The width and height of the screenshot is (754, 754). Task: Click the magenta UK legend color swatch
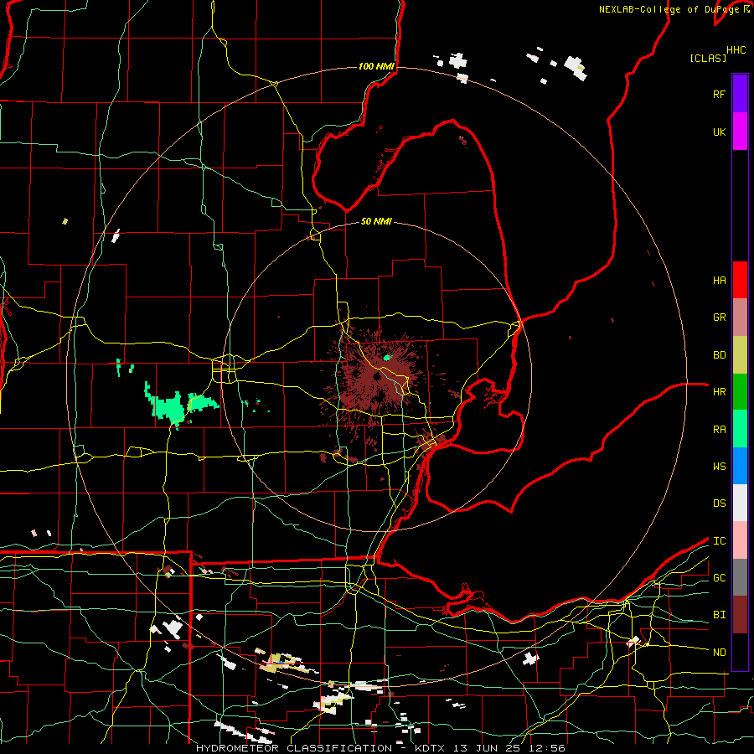740,132
